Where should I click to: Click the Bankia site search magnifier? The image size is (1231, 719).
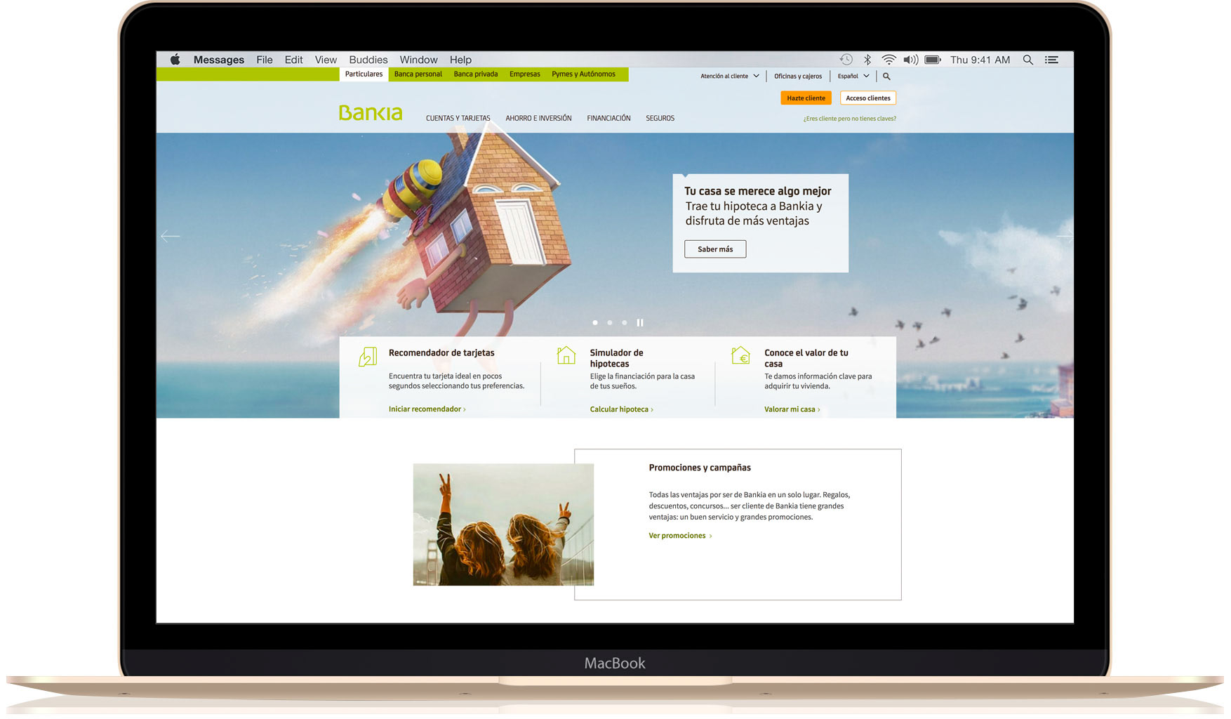pyautogui.click(x=886, y=77)
